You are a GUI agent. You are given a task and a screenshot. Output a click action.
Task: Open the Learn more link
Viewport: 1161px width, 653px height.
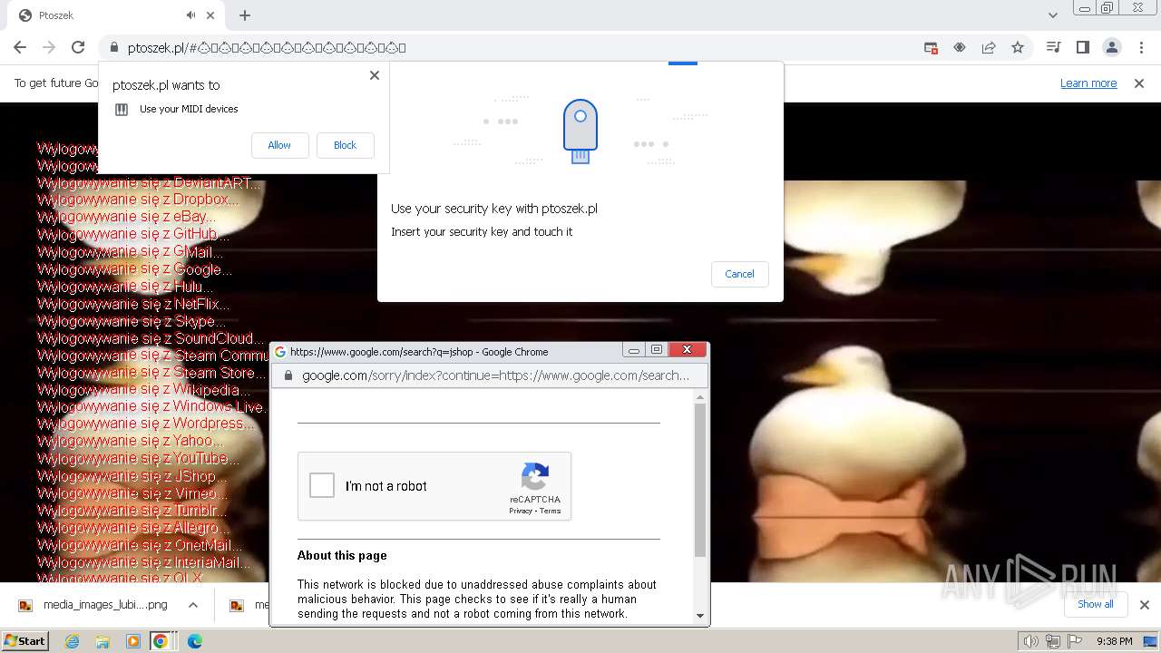coord(1088,83)
